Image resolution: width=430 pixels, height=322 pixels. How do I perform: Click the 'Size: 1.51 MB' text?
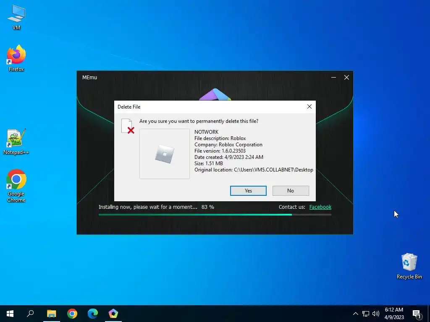(x=209, y=164)
